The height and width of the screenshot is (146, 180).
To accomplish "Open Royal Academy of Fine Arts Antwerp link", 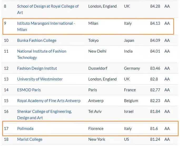I will point(49,101).
